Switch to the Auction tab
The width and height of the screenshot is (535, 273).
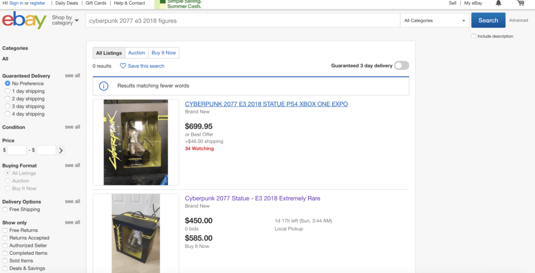136,53
